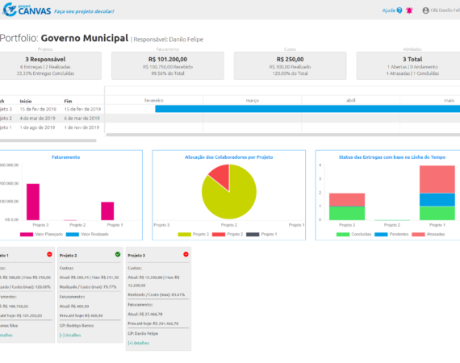
Task: Click the 'Início' column header
Action: click(26, 101)
